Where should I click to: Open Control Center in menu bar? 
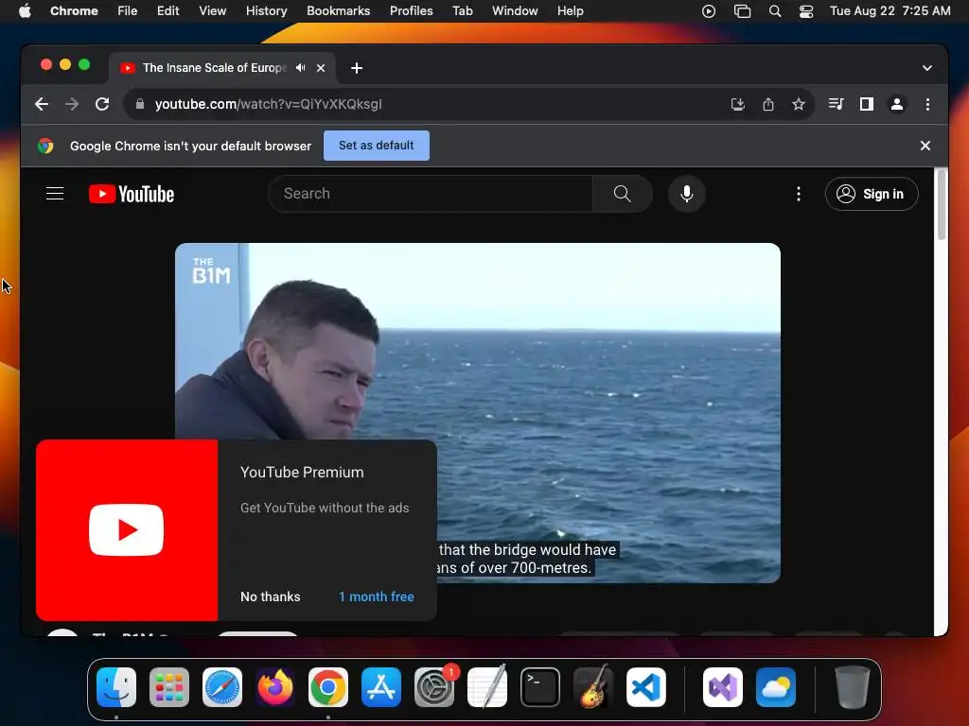806,11
